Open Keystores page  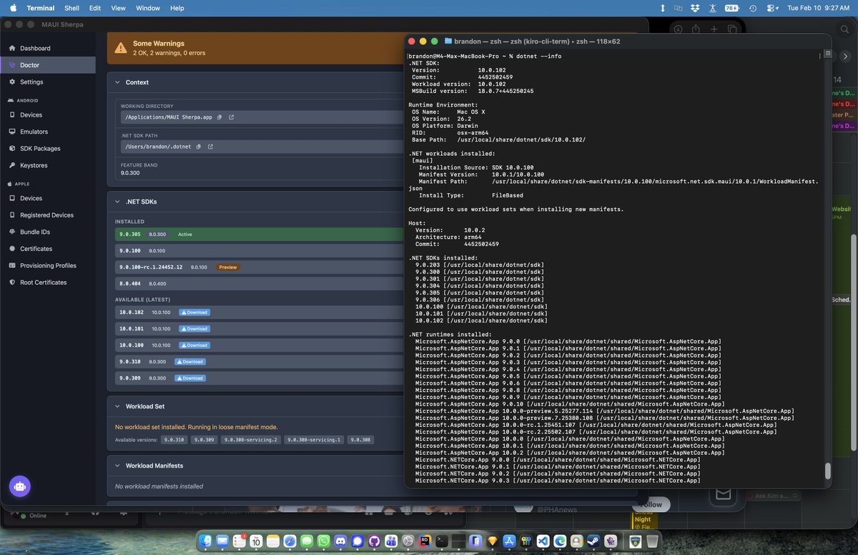(x=47, y=165)
